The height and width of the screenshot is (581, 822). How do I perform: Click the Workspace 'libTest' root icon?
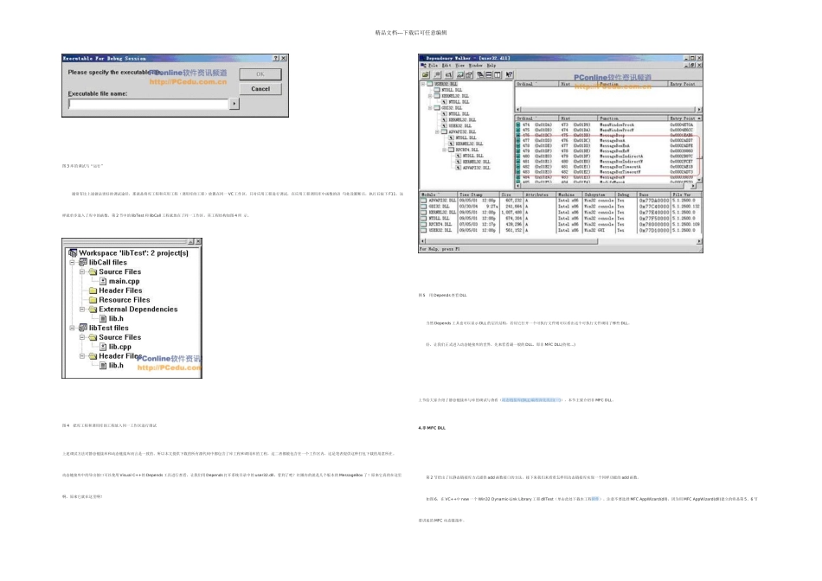click(x=73, y=253)
